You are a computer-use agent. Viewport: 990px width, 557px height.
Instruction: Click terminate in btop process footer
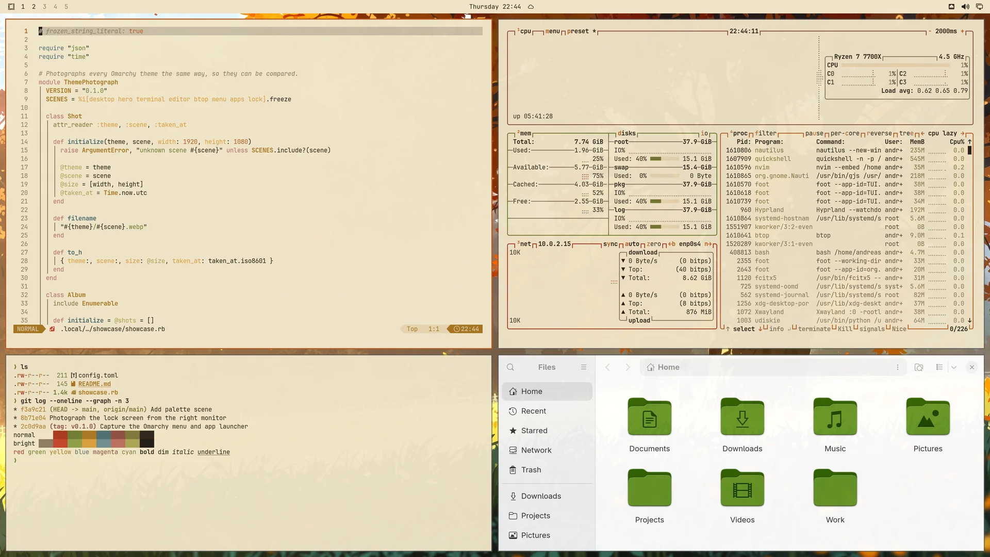814,329
